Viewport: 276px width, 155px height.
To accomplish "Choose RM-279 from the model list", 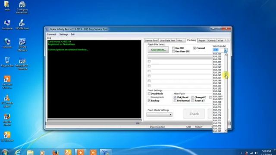I will [217, 126].
